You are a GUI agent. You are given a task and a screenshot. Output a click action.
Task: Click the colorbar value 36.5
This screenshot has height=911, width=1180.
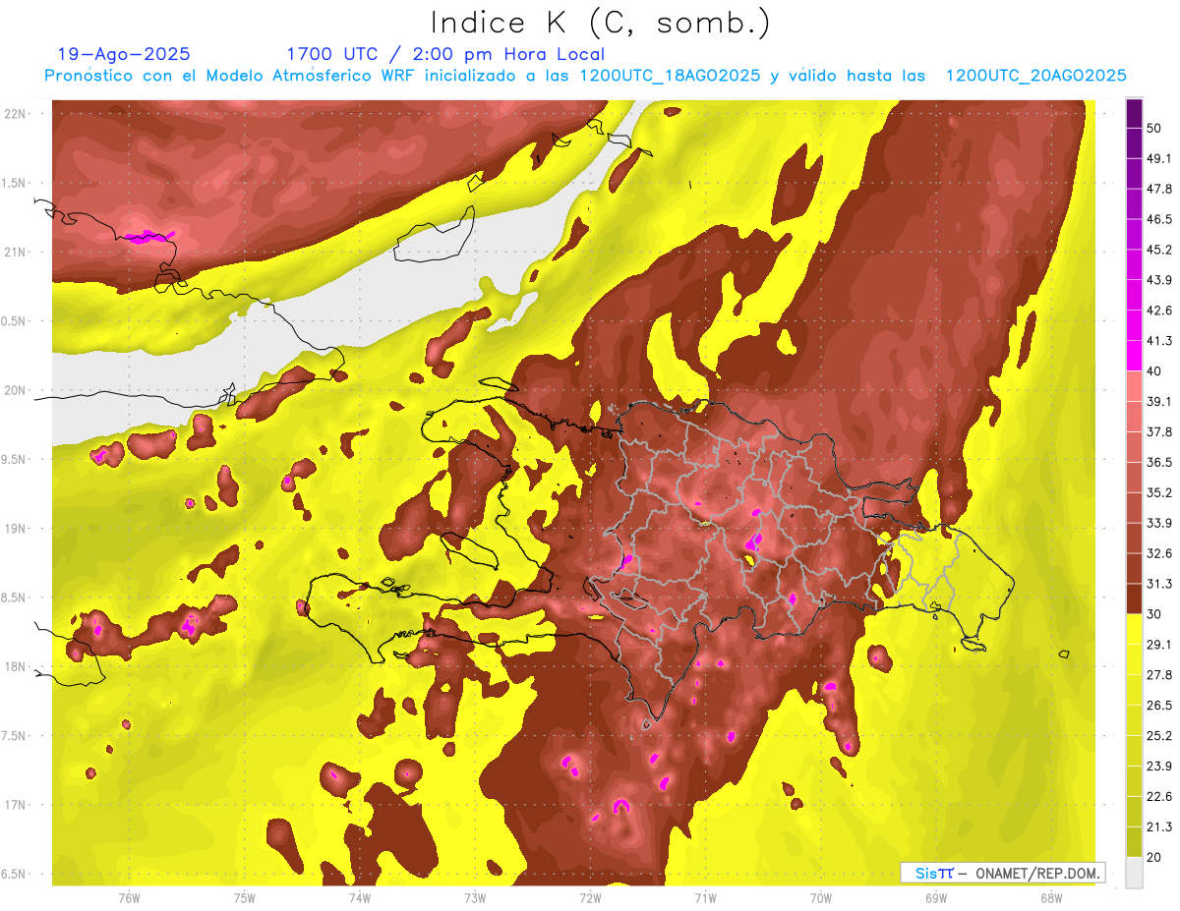pos(1159,463)
